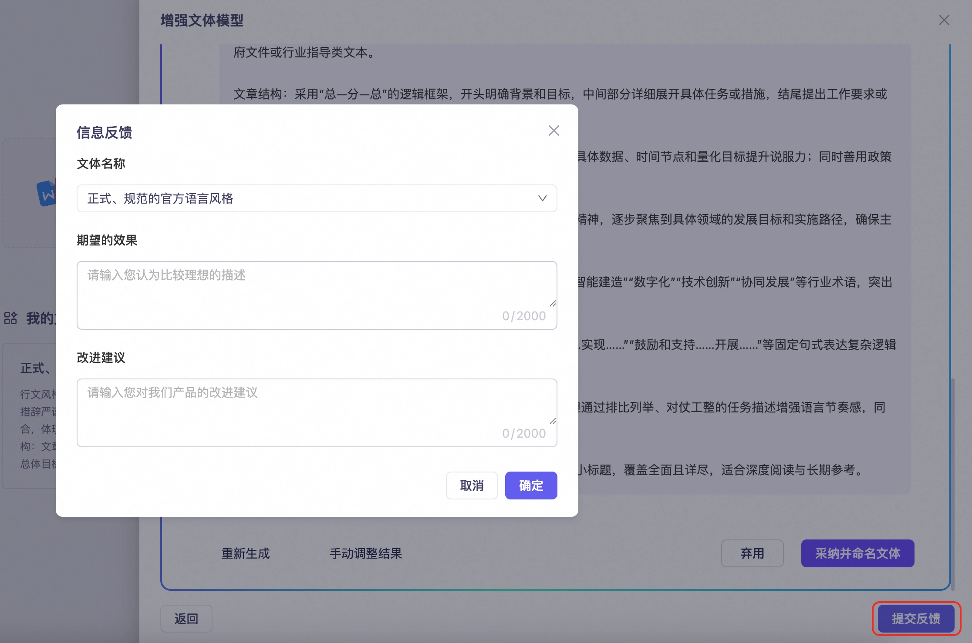Screen dimensions: 972x643
Task: Focus the 期望的效果 text area
Action: tap(317, 295)
